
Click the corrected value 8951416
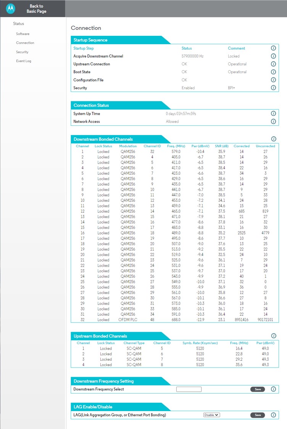point(242,320)
